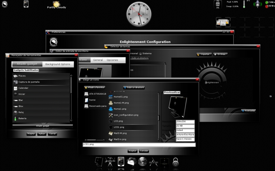This screenshot has height=171, width=275.
Task: Launch the hammer and tools dock icon
Action: point(110,162)
